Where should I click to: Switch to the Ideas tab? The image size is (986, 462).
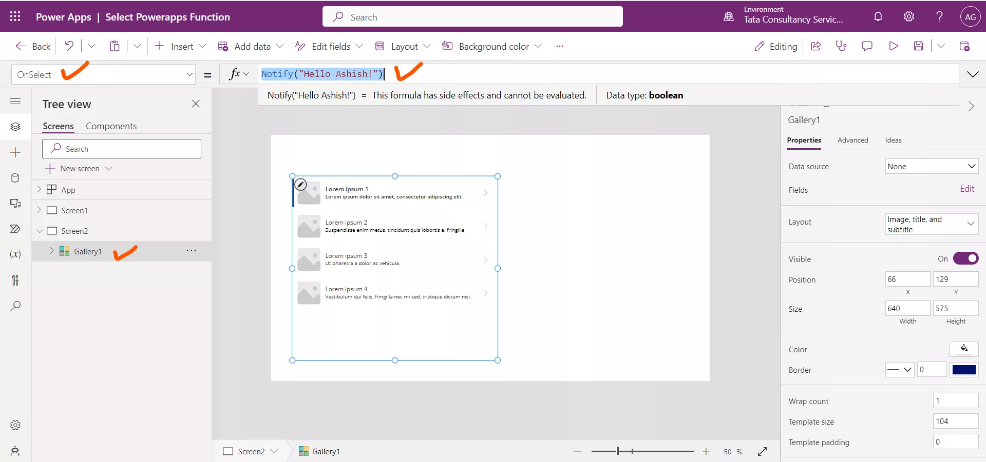[893, 140]
